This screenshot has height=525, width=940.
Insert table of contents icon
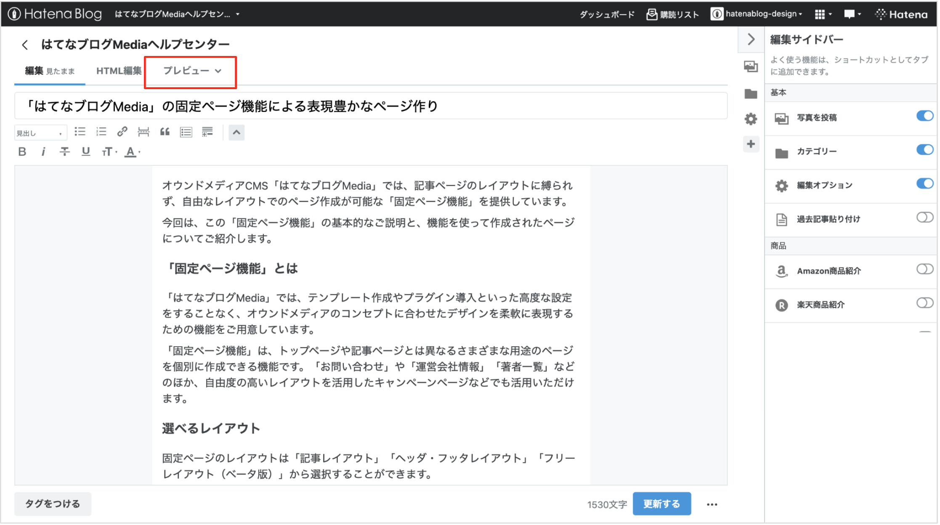click(x=186, y=132)
